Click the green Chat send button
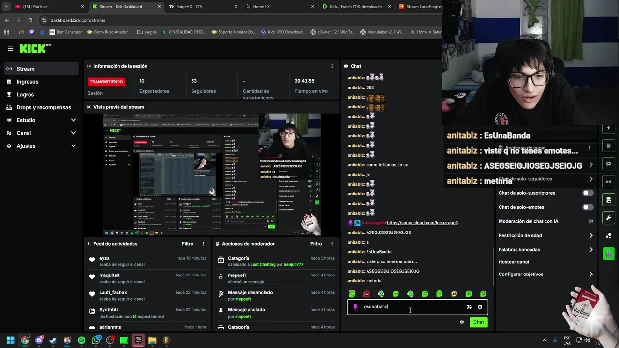Viewport: 619px width, 348px height. click(x=478, y=322)
